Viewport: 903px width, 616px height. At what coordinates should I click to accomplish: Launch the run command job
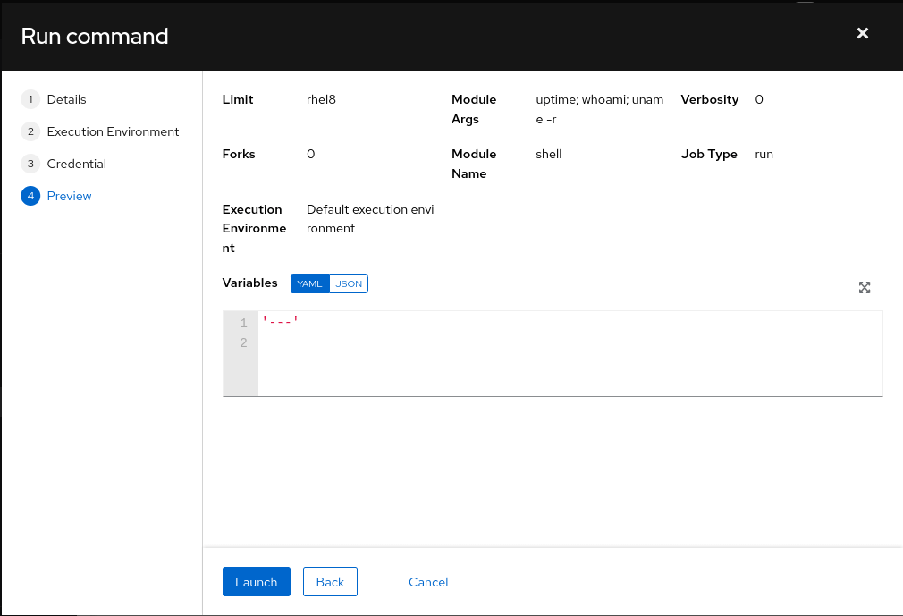coord(256,581)
